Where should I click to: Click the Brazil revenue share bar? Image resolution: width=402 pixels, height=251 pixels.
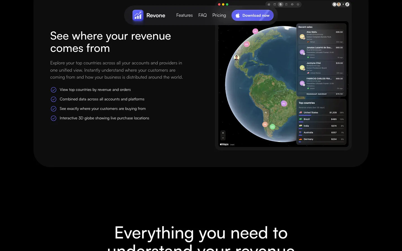point(321,122)
